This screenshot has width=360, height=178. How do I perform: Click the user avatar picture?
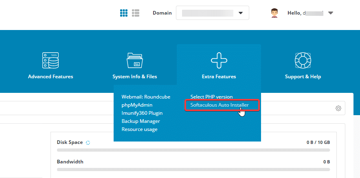point(274,13)
